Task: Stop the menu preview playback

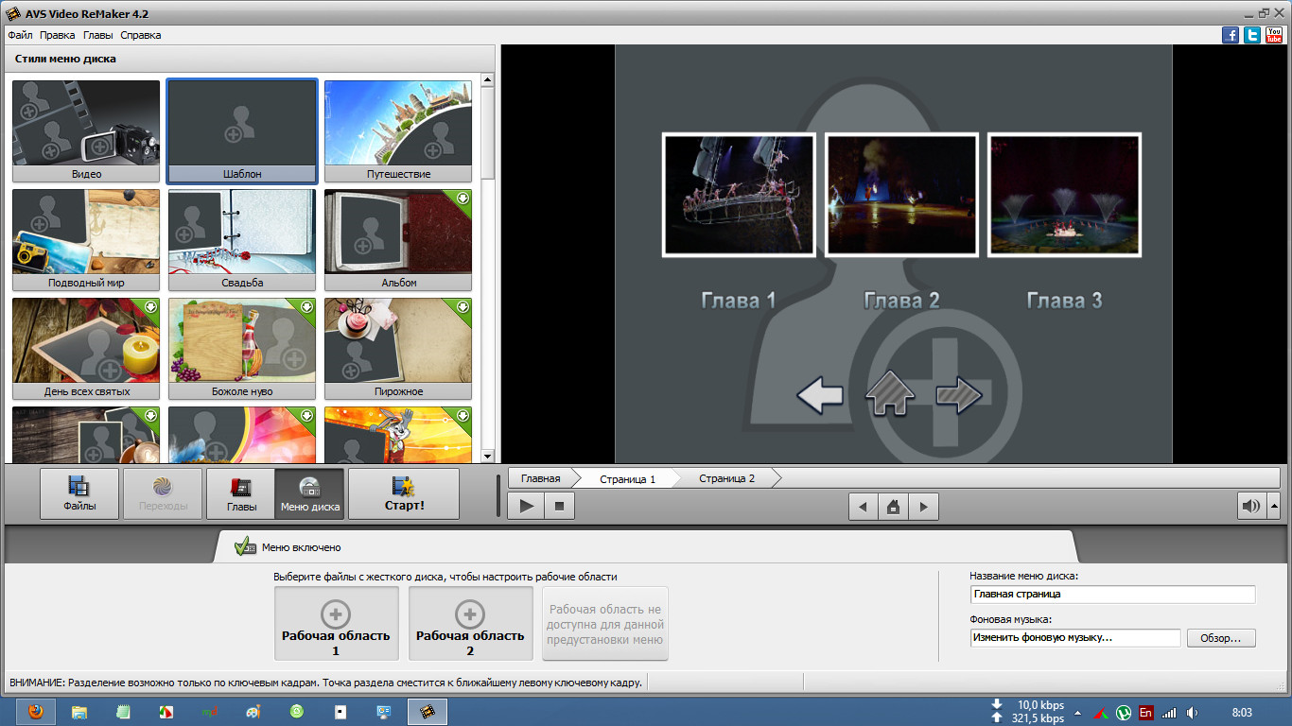Action: (x=559, y=507)
